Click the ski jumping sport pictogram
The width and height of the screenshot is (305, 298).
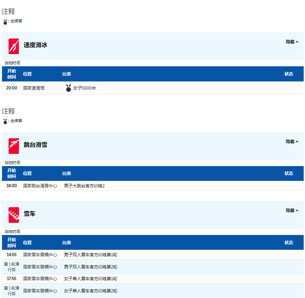point(14,146)
